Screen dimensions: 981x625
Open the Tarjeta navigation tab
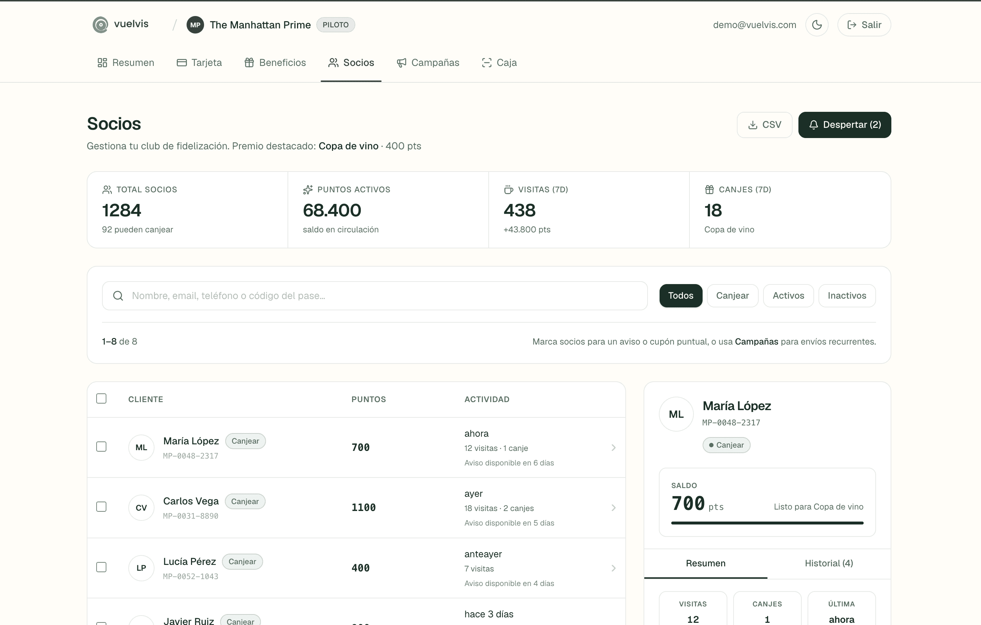pos(199,63)
